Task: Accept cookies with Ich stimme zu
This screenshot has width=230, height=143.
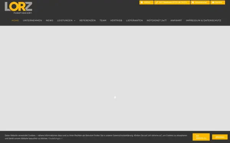Action: point(201,137)
